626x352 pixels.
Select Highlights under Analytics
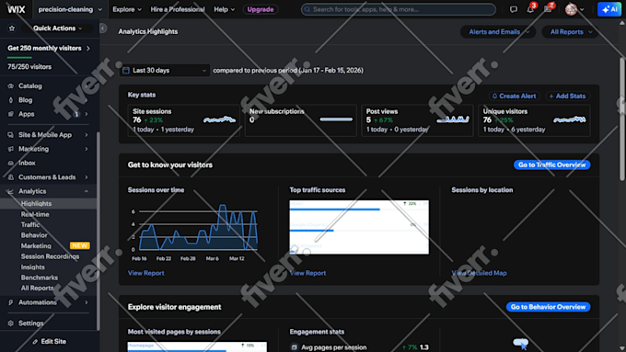pyautogui.click(x=36, y=204)
